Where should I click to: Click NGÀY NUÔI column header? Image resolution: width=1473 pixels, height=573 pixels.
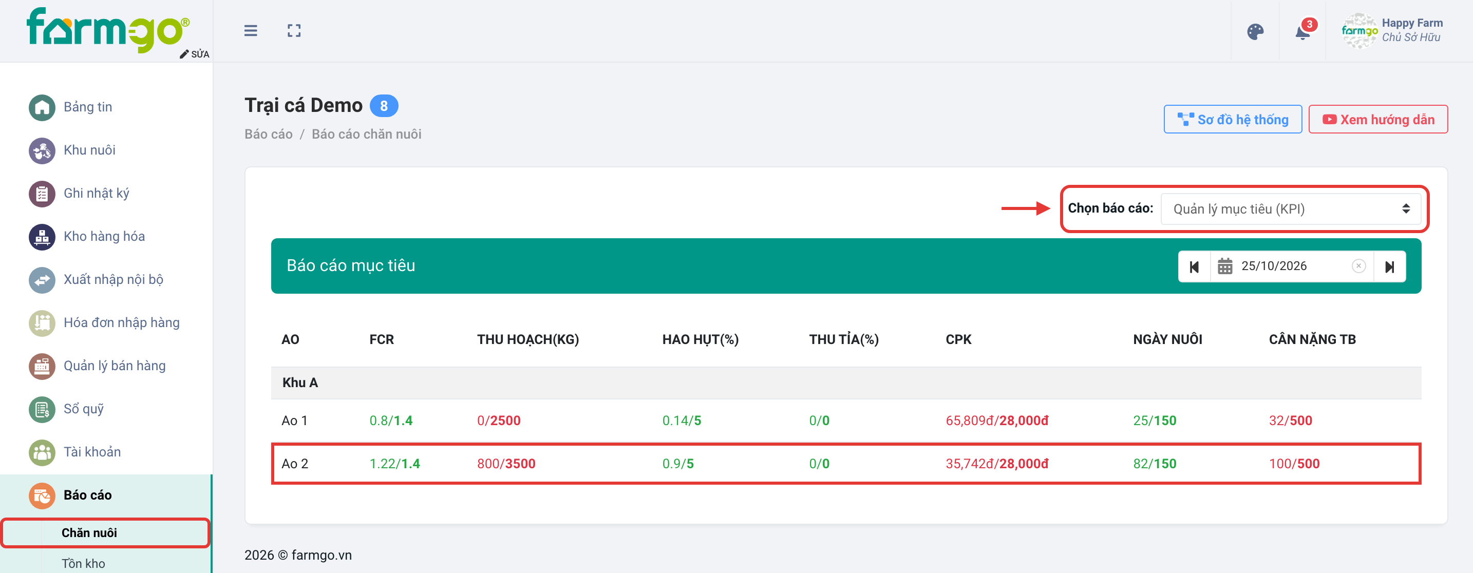pos(1167,340)
